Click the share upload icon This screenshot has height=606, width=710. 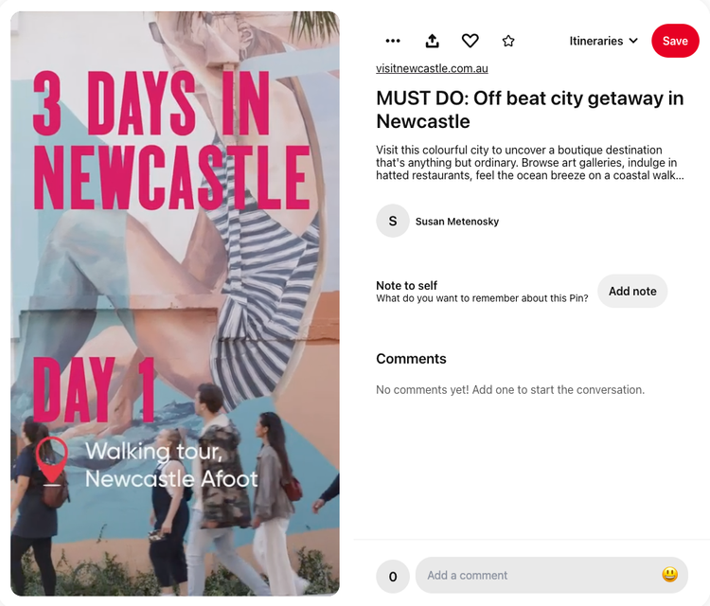(432, 41)
